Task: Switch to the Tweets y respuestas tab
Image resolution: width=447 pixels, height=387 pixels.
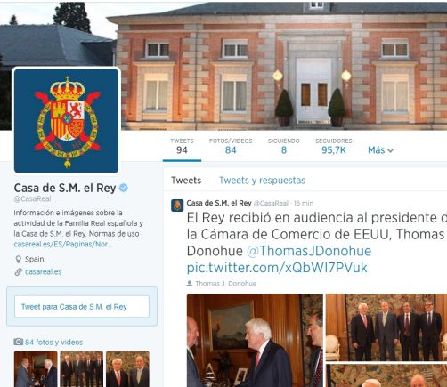Action: [x=262, y=181]
